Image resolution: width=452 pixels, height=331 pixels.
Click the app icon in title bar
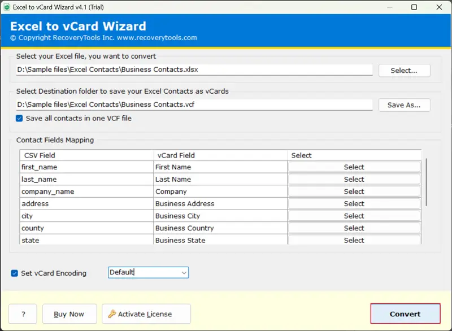coord(6,7)
